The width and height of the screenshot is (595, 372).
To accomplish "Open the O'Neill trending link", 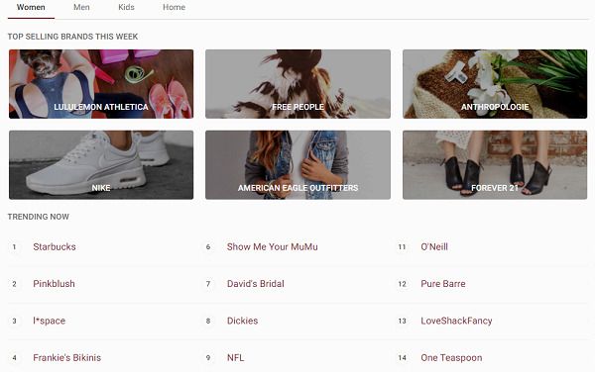I will click(x=434, y=246).
